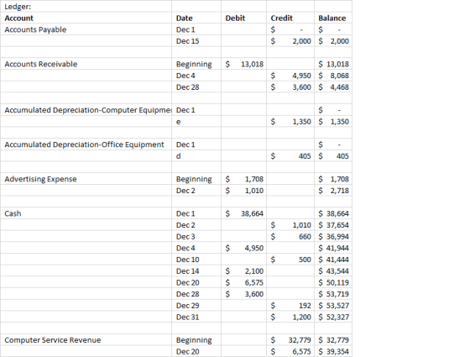The image size is (470, 357).
Task: Select the date cell labeled 'e'
Action: (x=196, y=122)
